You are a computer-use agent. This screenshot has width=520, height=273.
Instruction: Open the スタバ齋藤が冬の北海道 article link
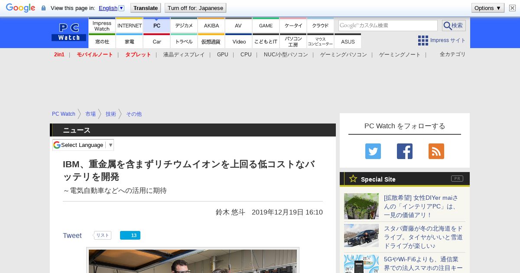423,237
